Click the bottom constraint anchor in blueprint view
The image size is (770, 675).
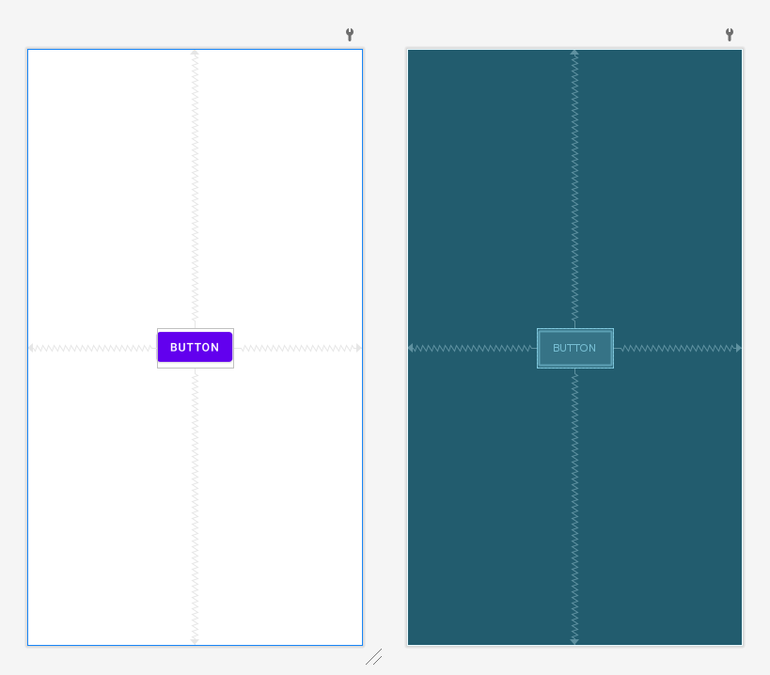(x=574, y=641)
